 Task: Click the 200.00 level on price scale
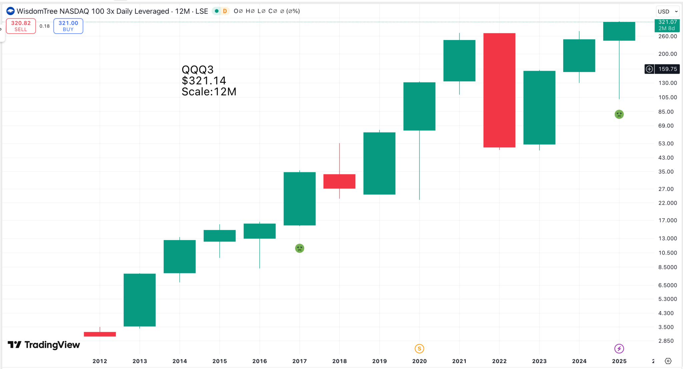point(667,54)
